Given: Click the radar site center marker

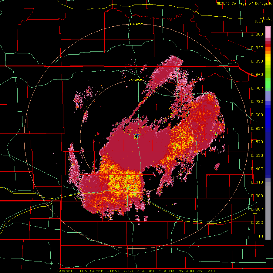Looking at the screenshot, I should click(x=137, y=136).
